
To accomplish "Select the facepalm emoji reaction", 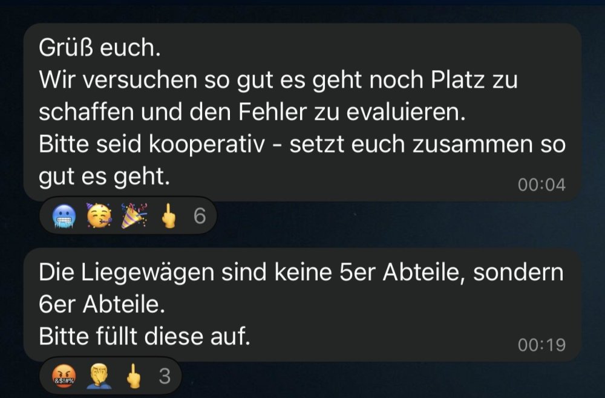I will point(99,376).
